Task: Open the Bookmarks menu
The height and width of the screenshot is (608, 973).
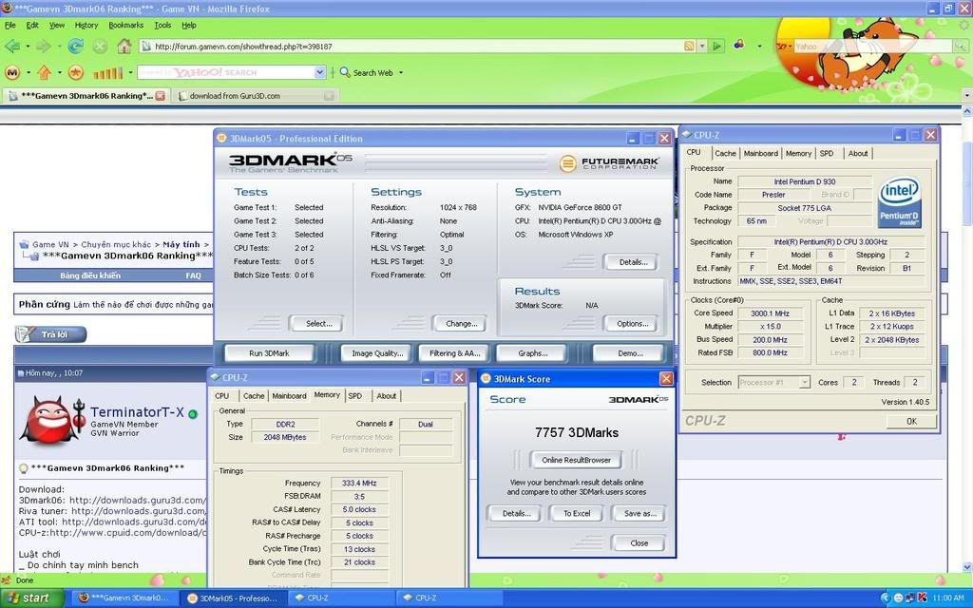Action: [126, 26]
